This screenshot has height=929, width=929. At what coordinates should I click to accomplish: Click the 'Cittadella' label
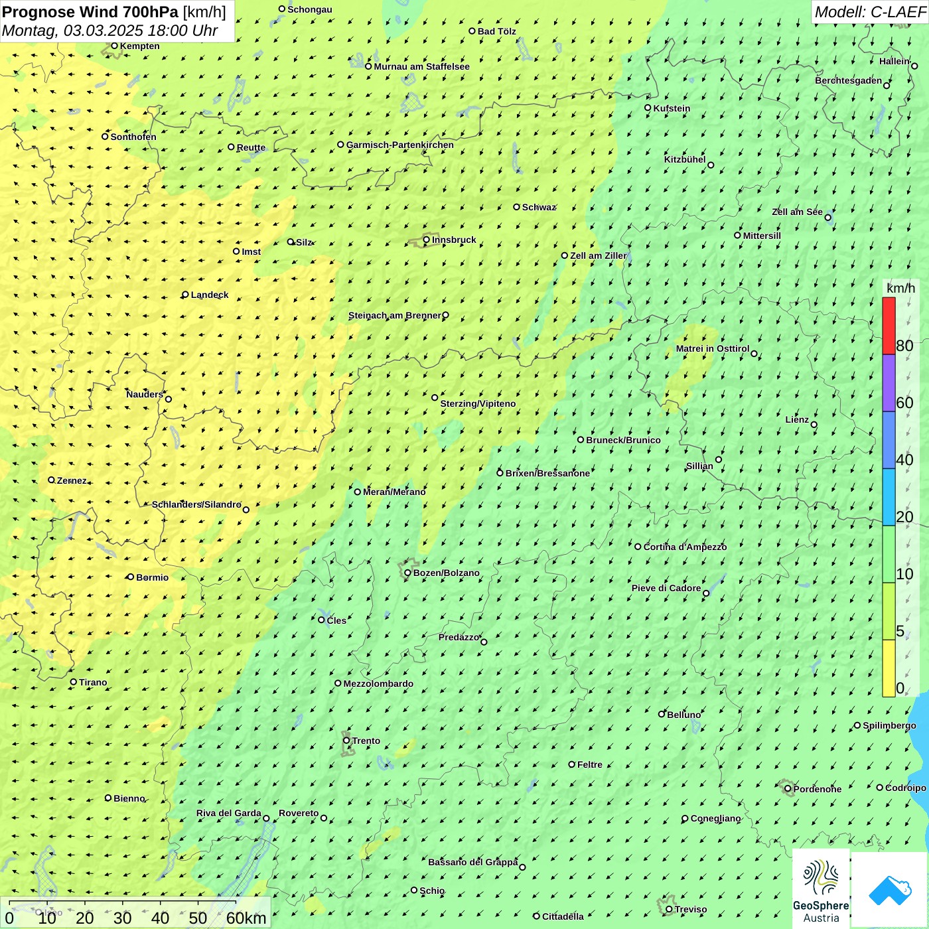click(563, 916)
